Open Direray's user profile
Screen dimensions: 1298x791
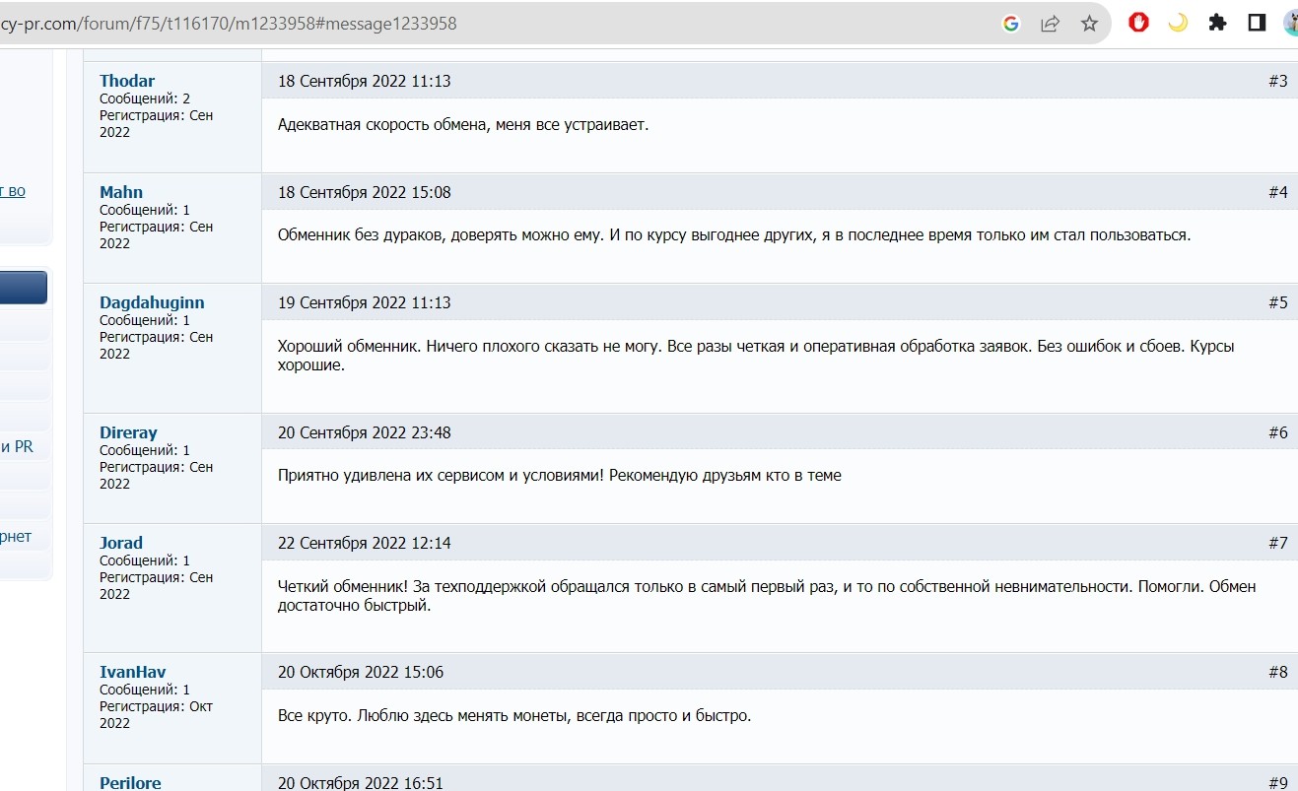(x=128, y=432)
